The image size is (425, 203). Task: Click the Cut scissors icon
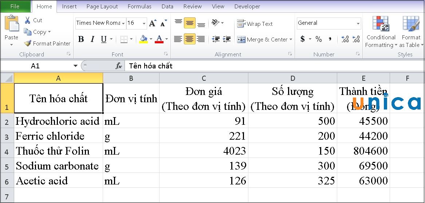(x=28, y=20)
